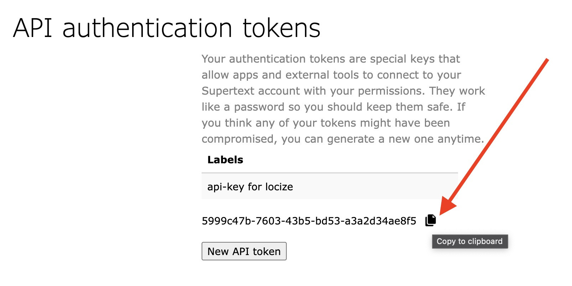Click the divider line beneath the Labels header

tap(329, 173)
